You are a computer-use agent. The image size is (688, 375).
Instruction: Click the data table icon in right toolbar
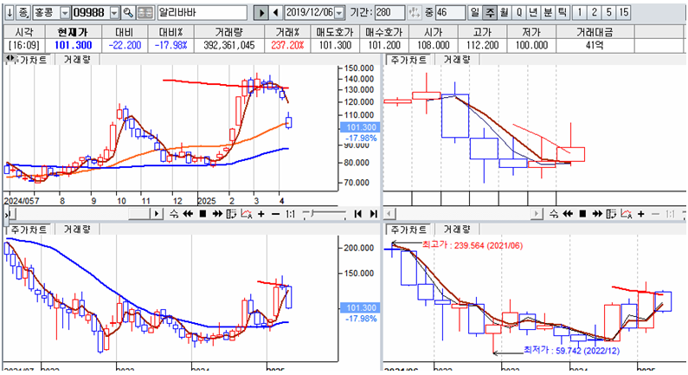pyautogui.click(x=611, y=214)
